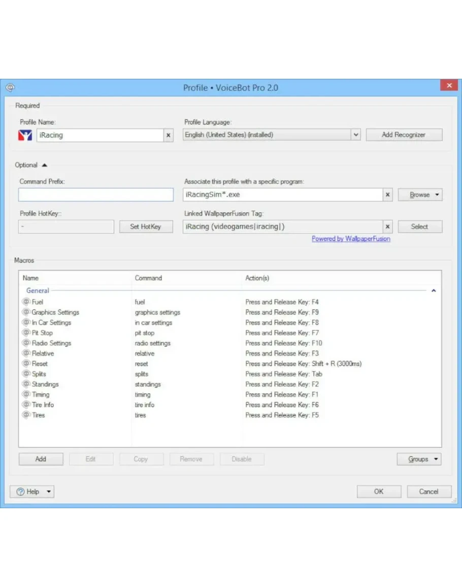Click the 'radio settings' command text
This screenshot has width=462, height=587.
pos(153,343)
